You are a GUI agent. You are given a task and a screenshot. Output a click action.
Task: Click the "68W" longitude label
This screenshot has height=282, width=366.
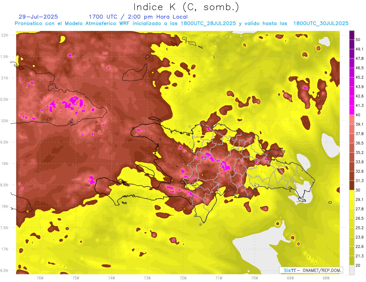[x=326, y=278]
